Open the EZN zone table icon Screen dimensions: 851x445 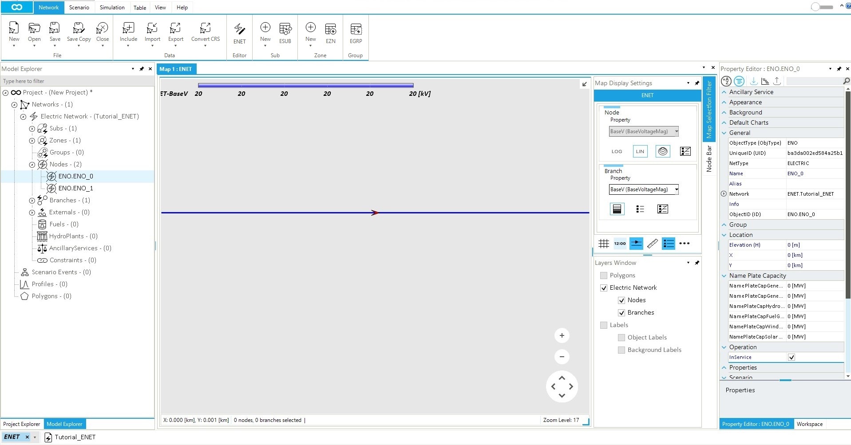pos(330,29)
